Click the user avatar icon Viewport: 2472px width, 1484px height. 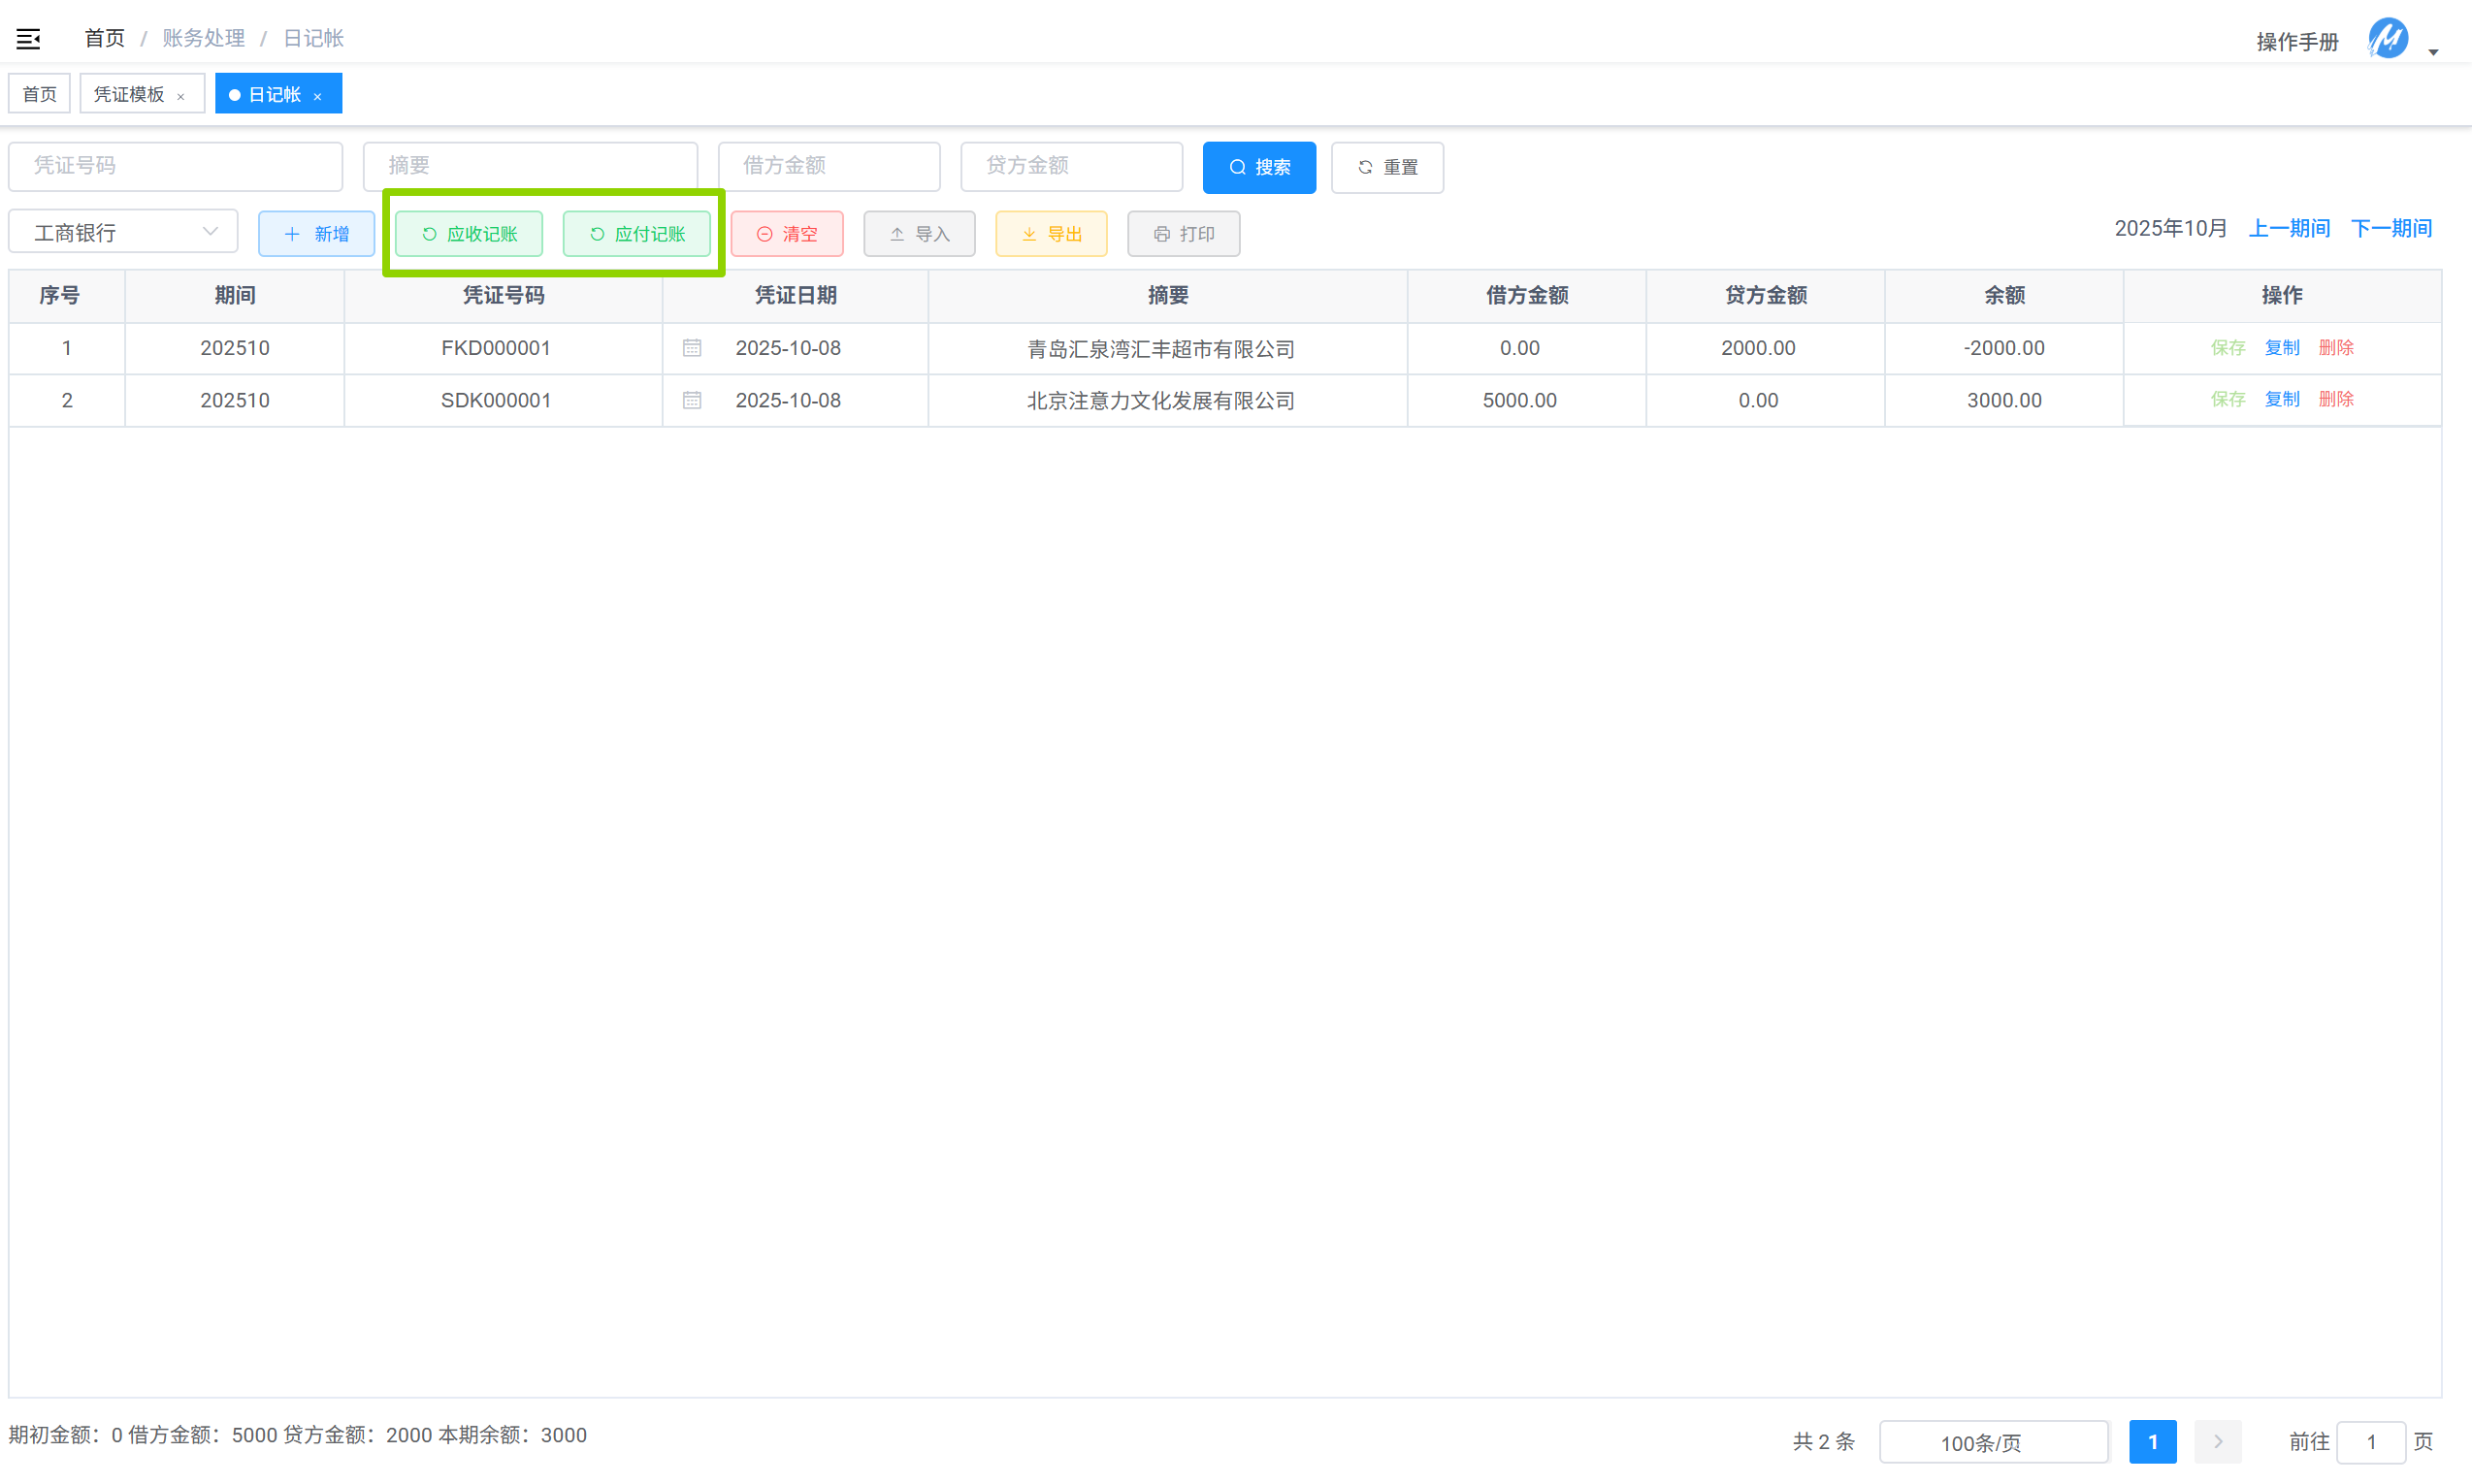(x=2387, y=39)
